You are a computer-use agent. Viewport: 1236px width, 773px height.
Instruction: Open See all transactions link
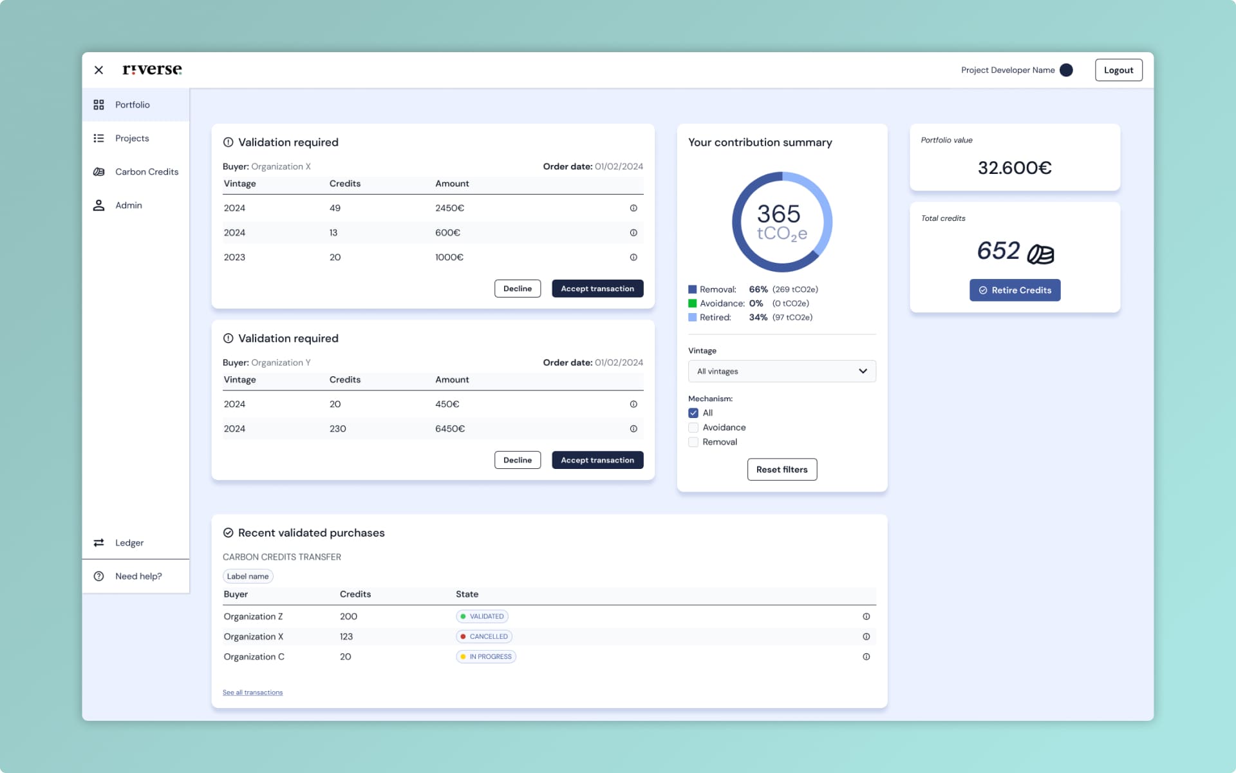[x=252, y=692]
